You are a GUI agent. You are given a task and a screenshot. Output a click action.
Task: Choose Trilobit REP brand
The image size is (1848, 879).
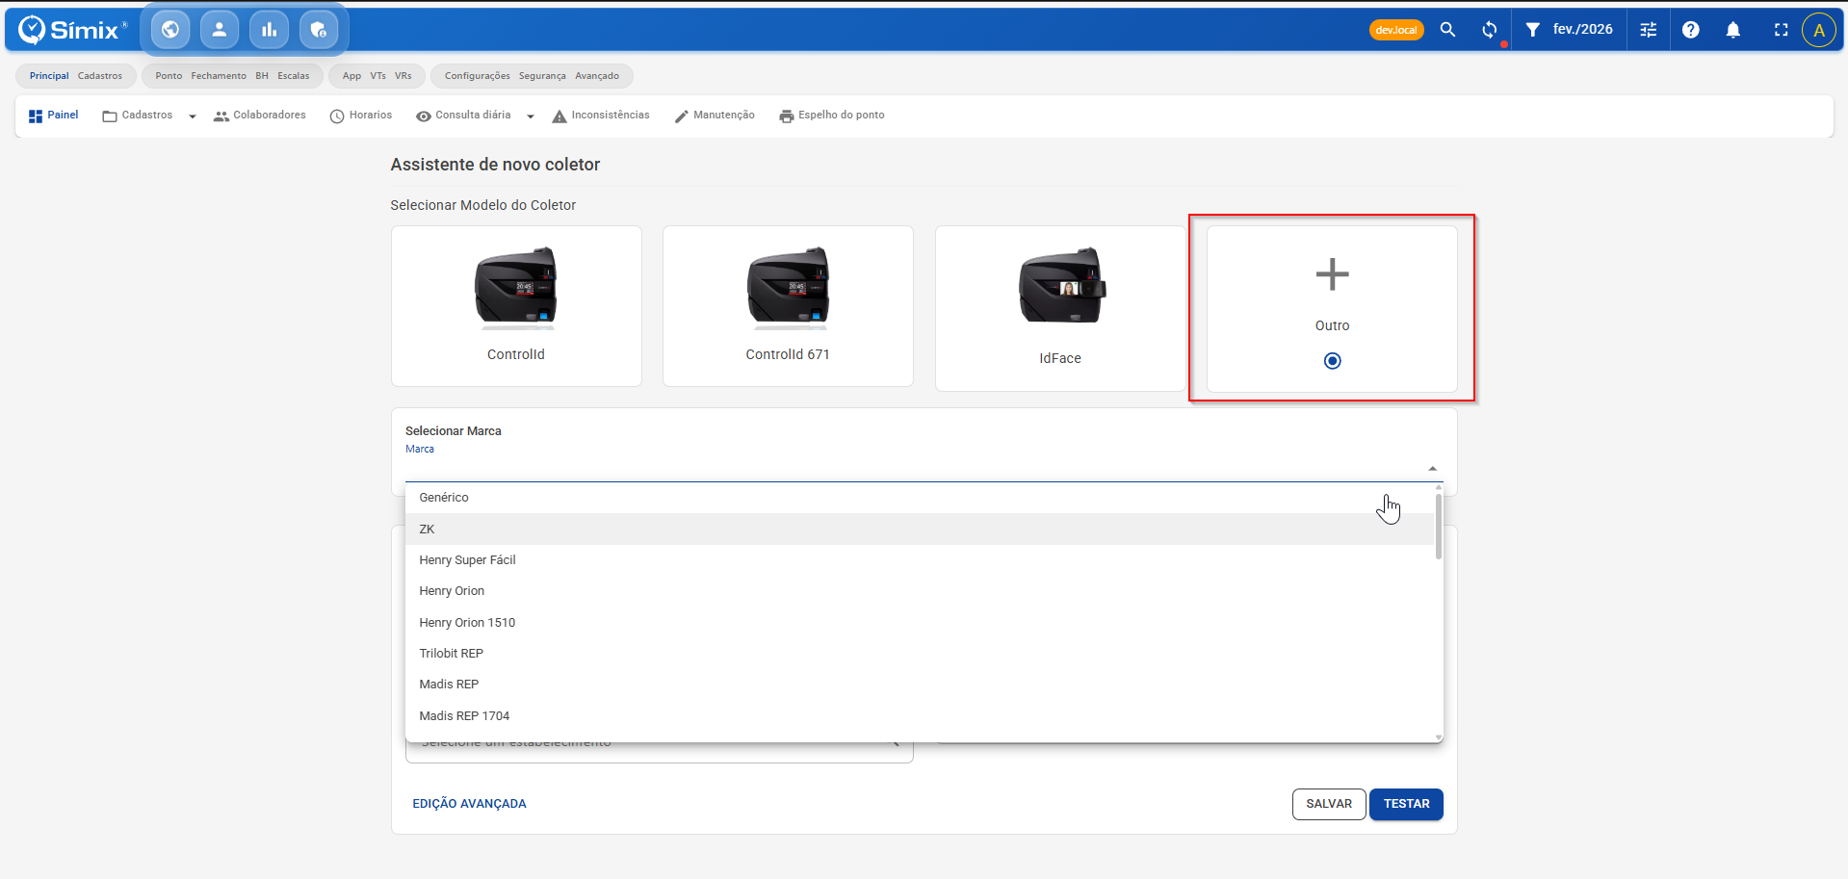point(921,654)
